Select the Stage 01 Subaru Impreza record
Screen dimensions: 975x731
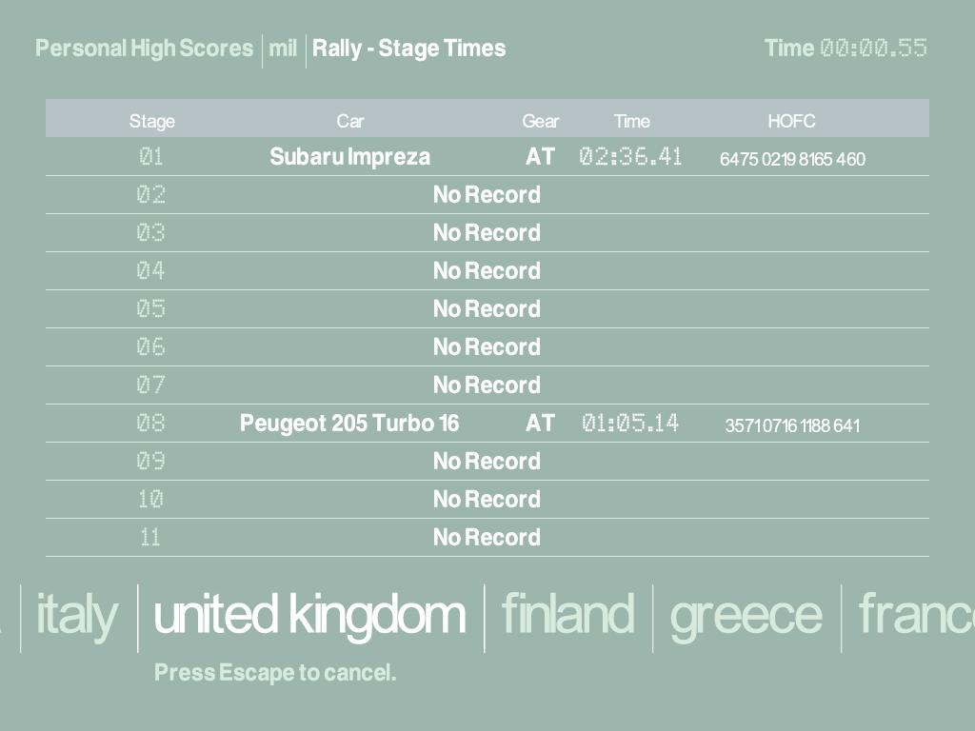click(349, 157)
